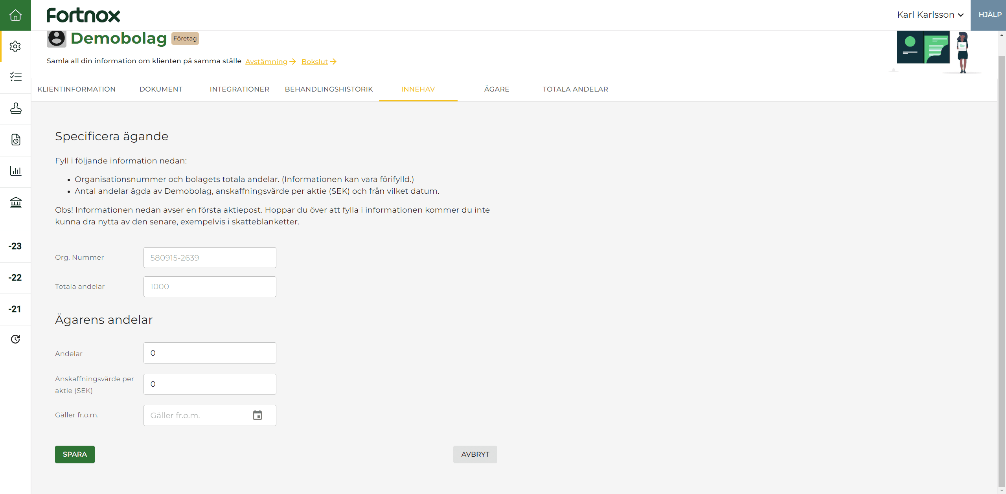Open the calendar date picker icon
Viewport: 1006px width, 494px height.
(257, 415)
